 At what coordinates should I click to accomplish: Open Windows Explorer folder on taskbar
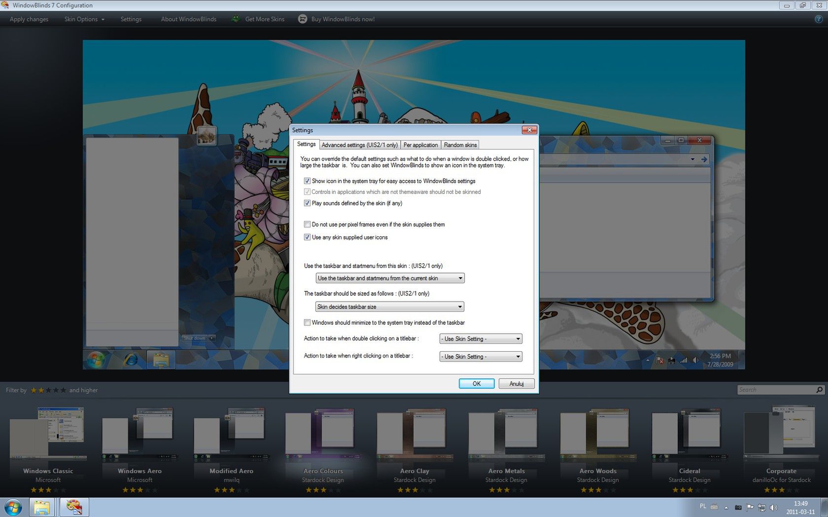pos(42,508)
